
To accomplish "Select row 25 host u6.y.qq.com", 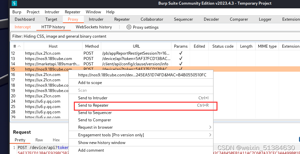I will pos(43,107).
